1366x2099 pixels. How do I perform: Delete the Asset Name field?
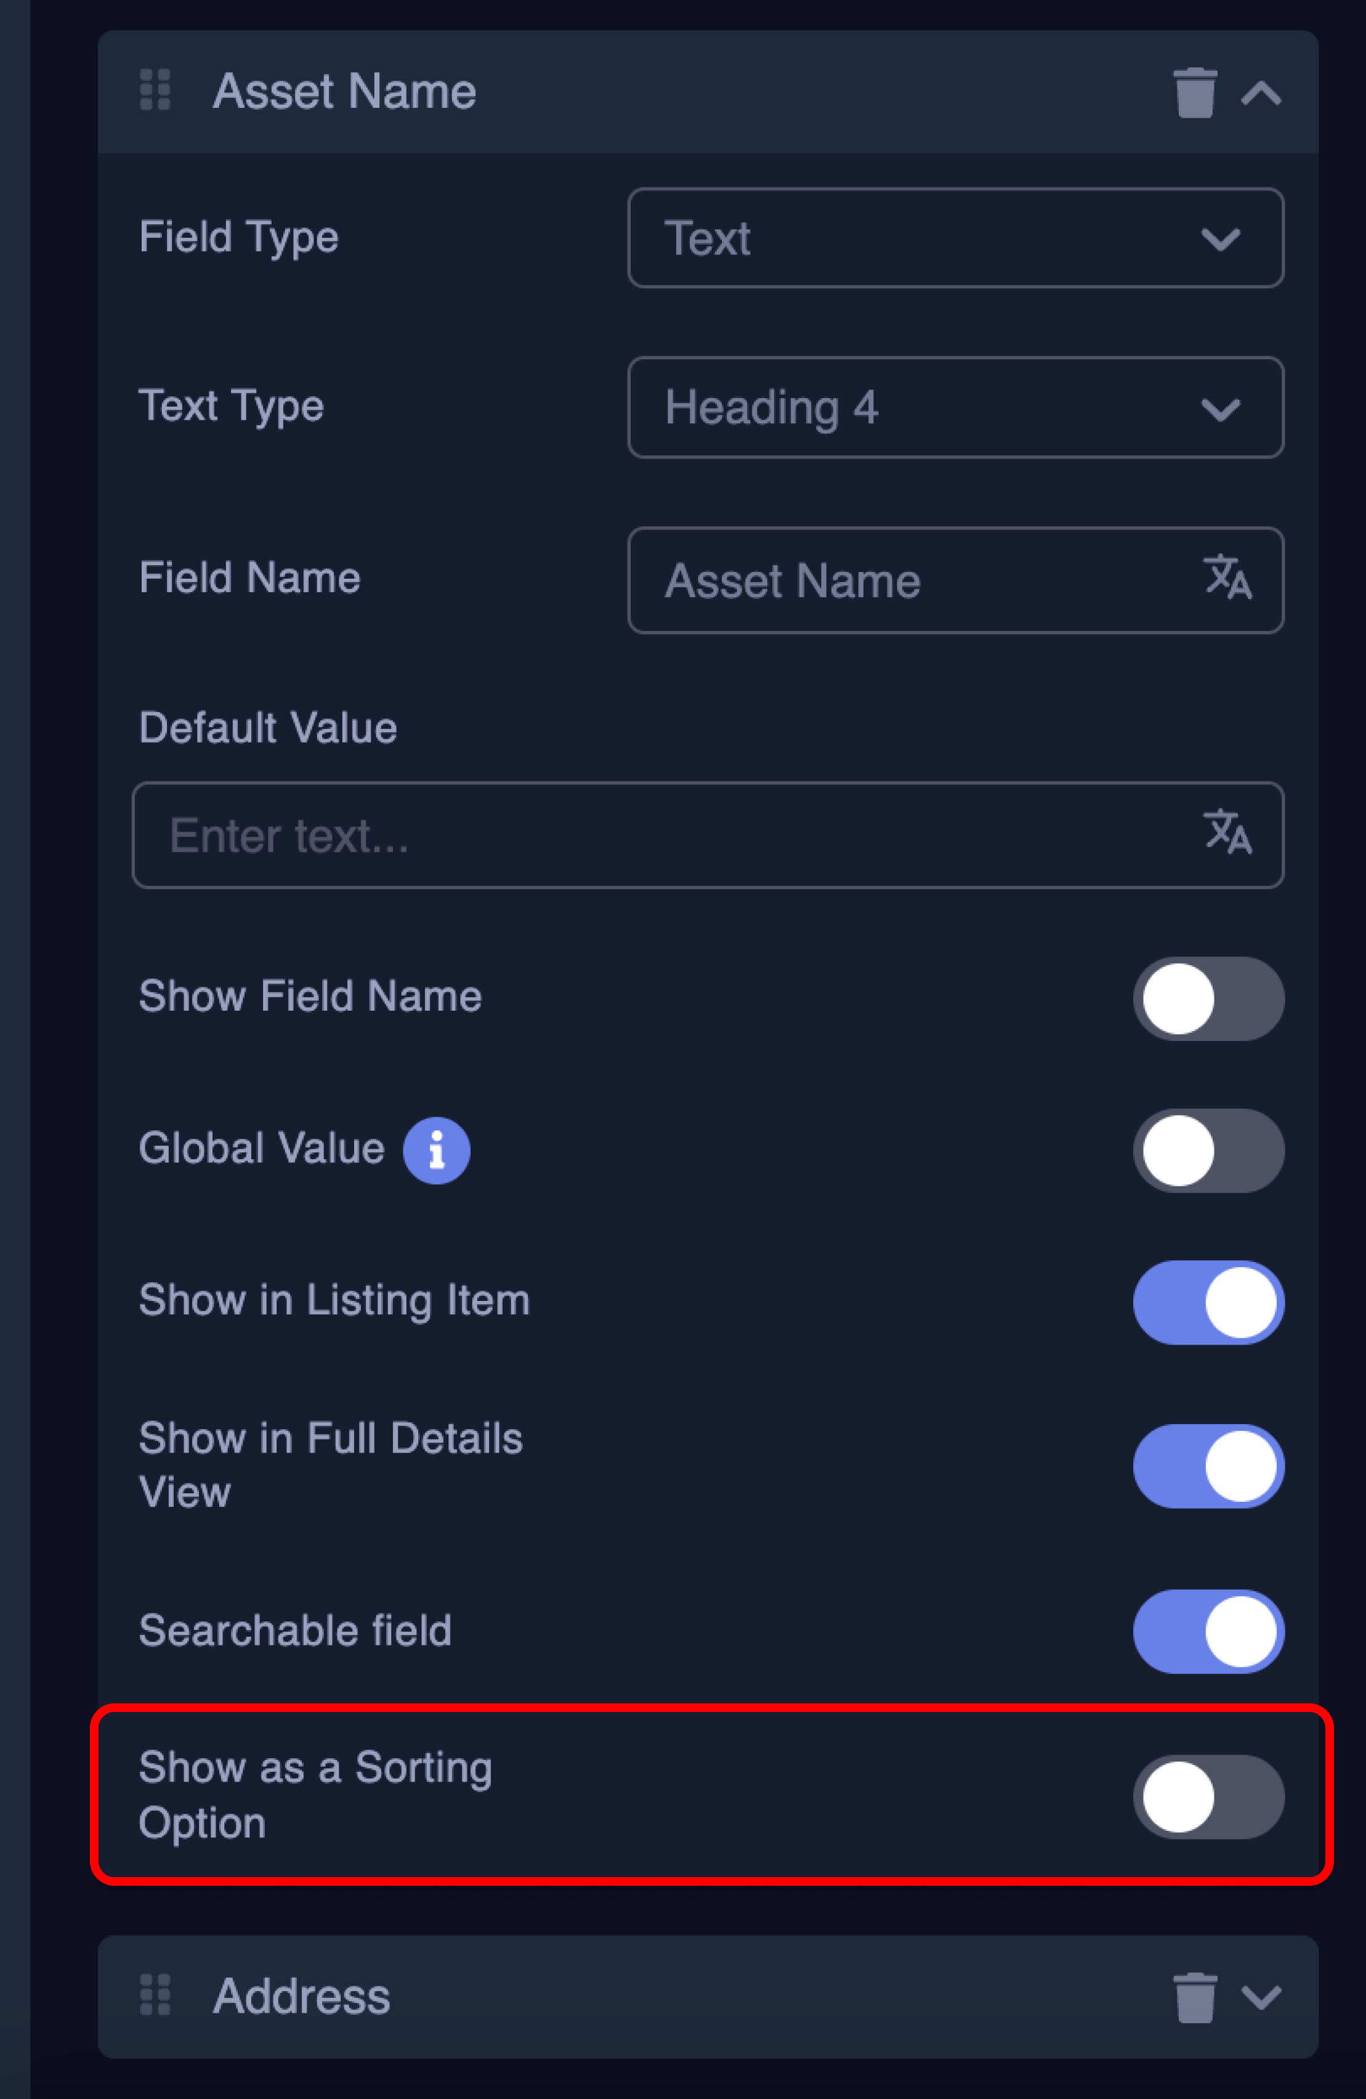pos(1194,92)
